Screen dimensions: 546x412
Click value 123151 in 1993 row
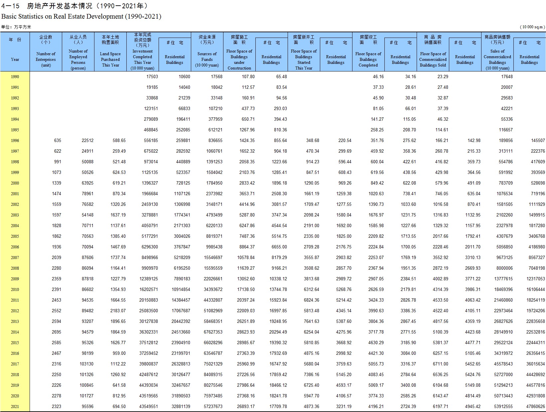click(x=151, y=108)
